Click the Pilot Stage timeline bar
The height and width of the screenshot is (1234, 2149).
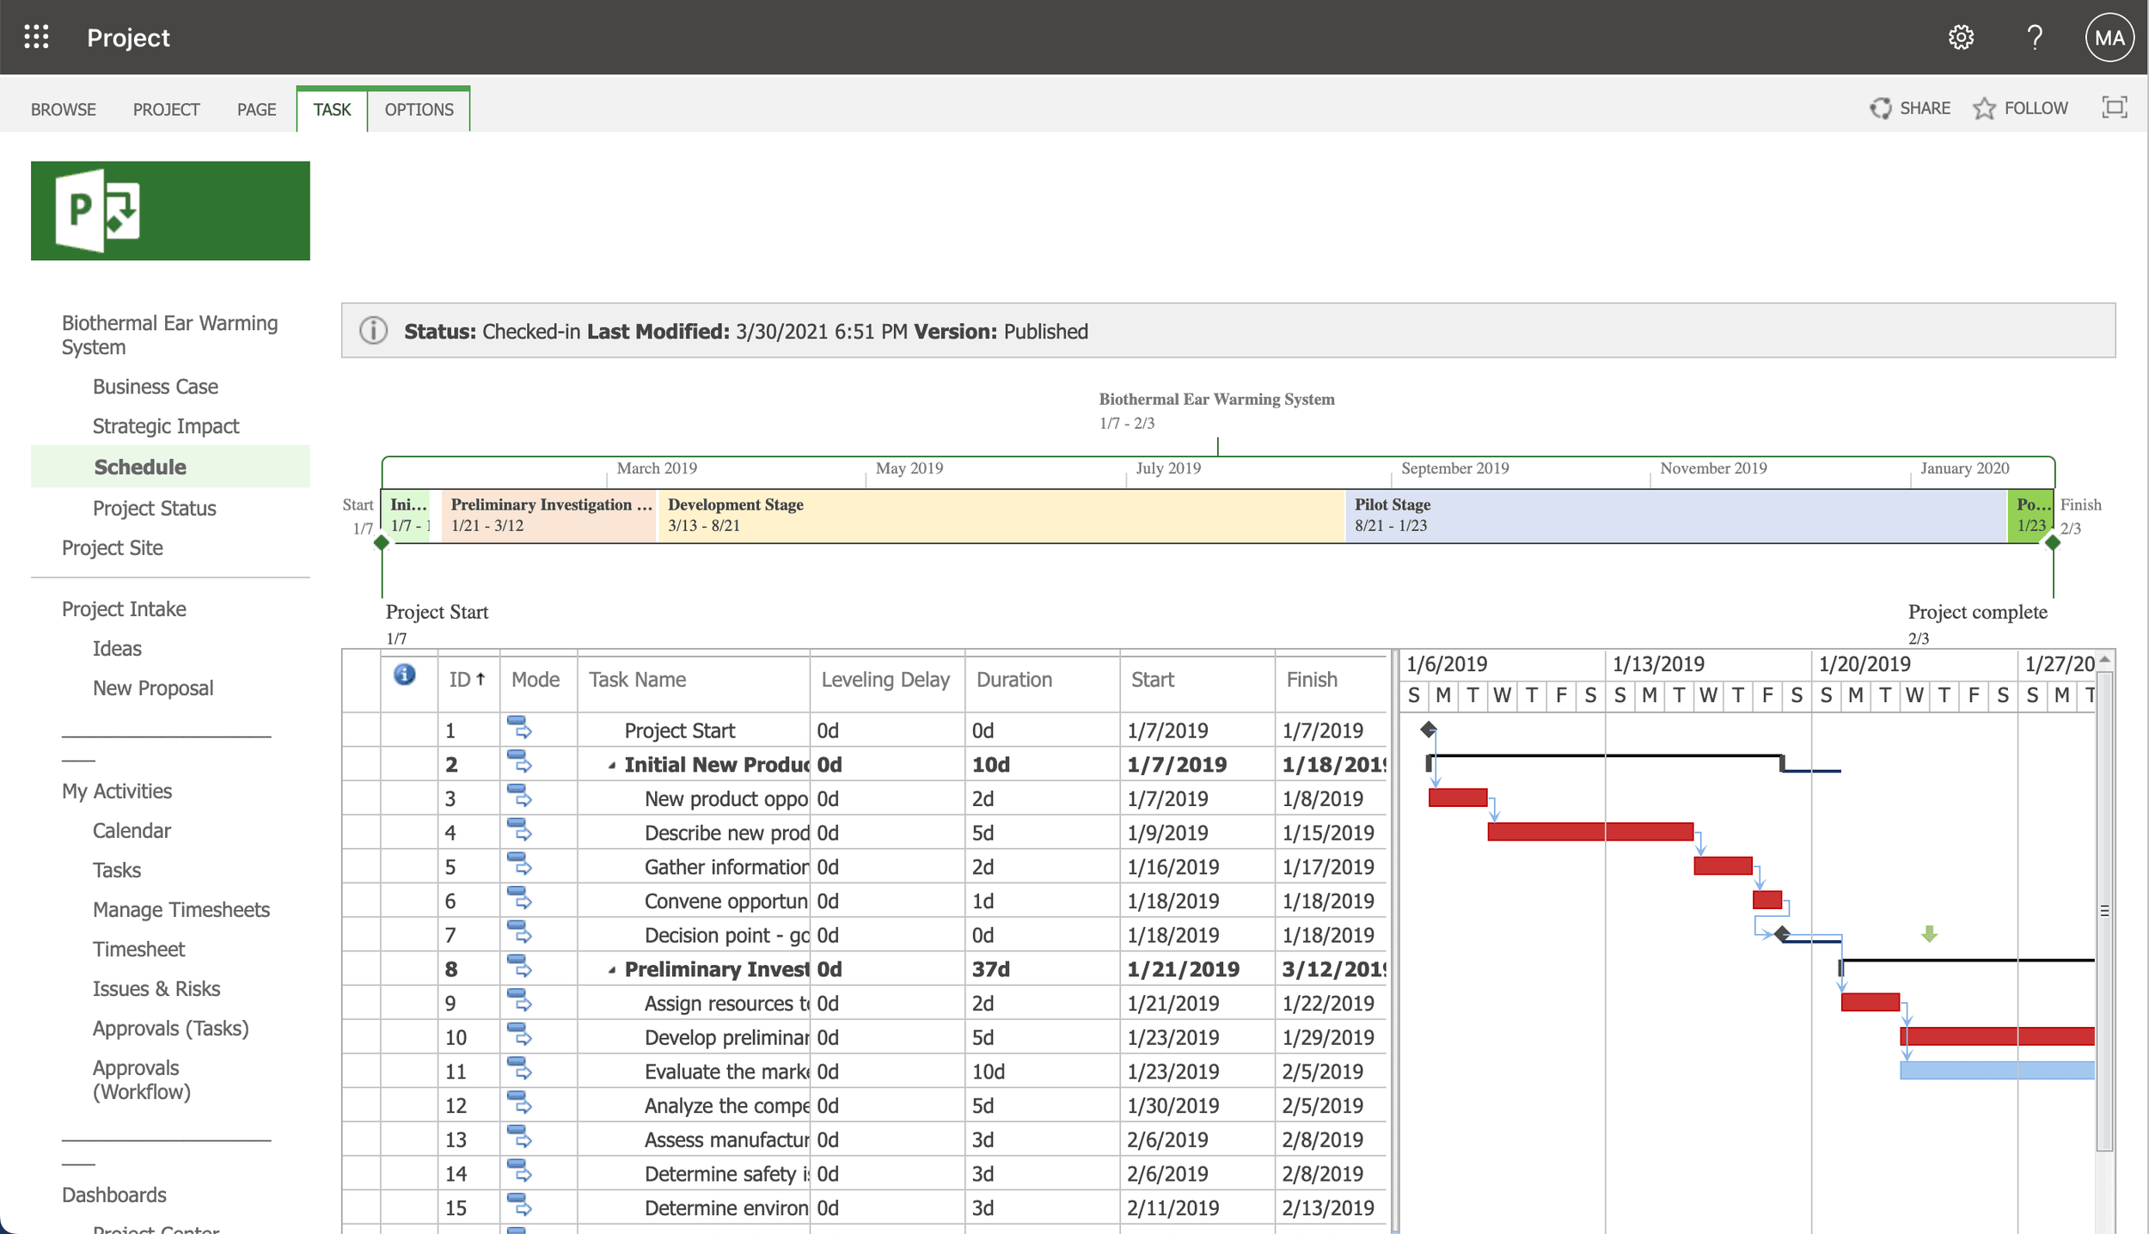click(1675, 516)
